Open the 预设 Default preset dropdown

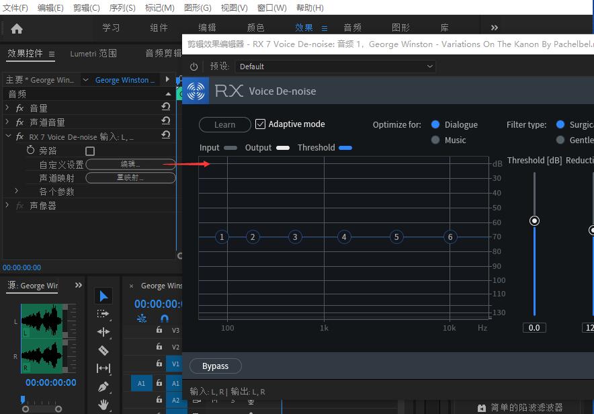pos(335,67)
